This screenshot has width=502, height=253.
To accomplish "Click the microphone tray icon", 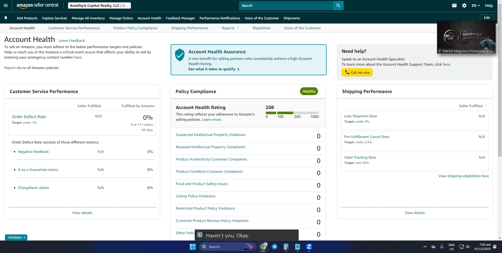I will click(x=442, y=247).
